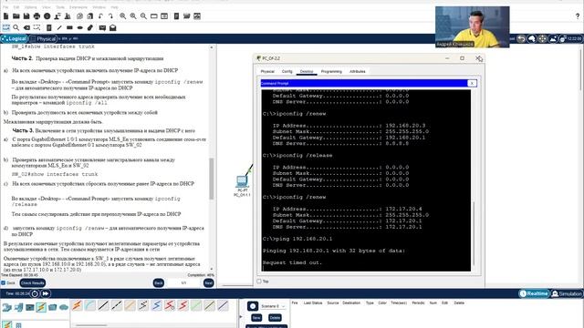The image size is (584, 328).
Task: Open the Physical tab of PC window
Action: (267, 71)
